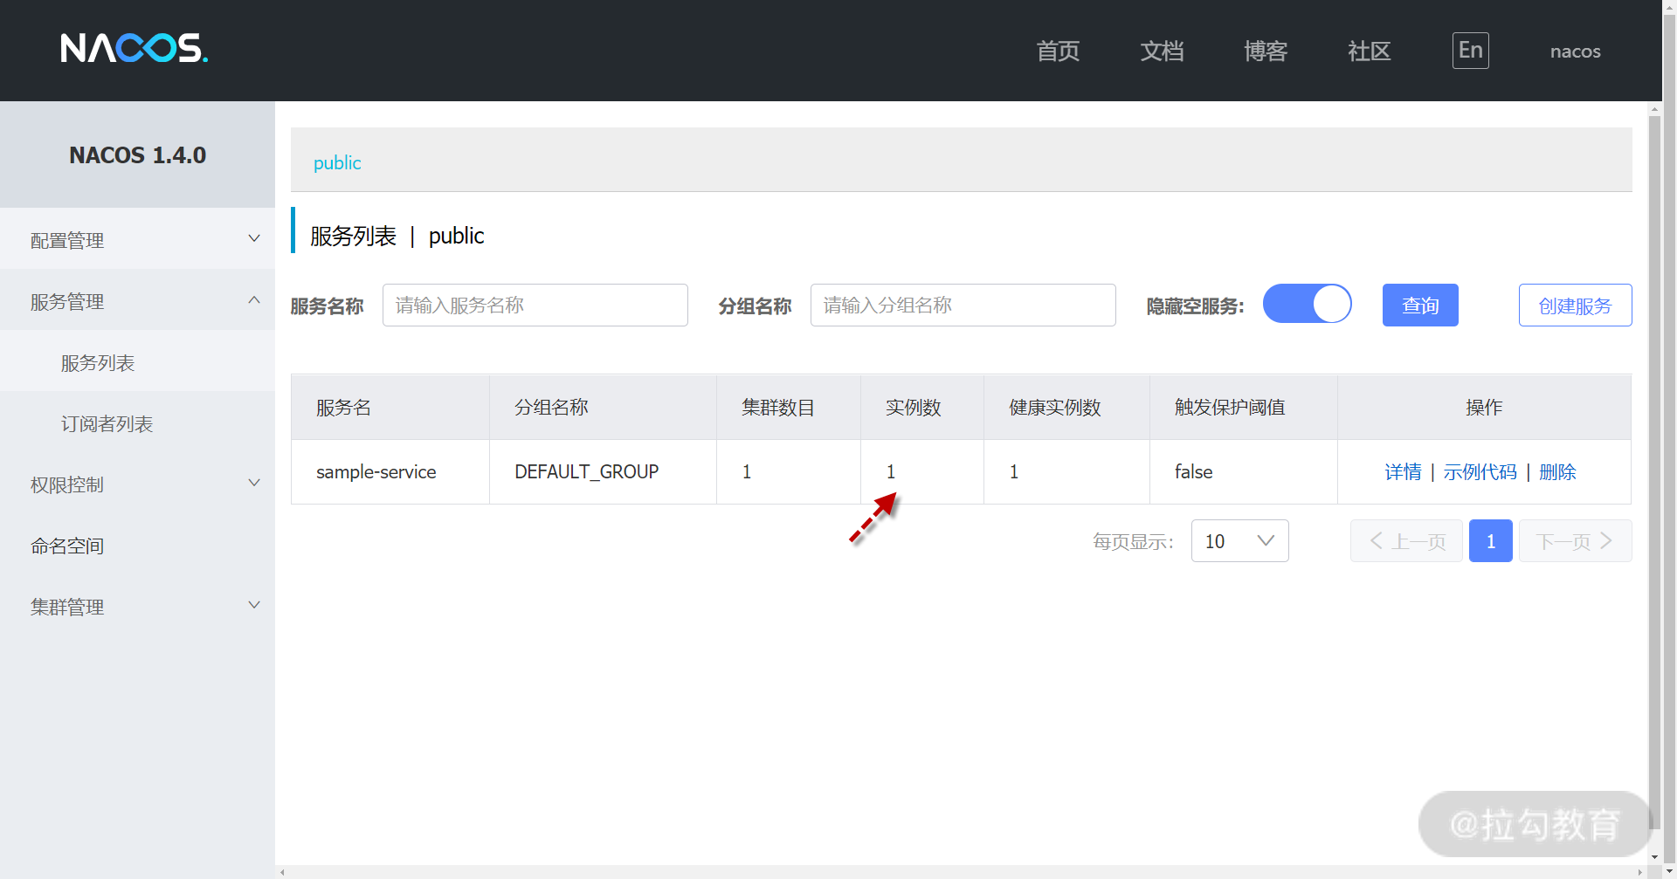Click the horizontal scrollbar left arrow
1677x879 pixels.
coord(282,872)
